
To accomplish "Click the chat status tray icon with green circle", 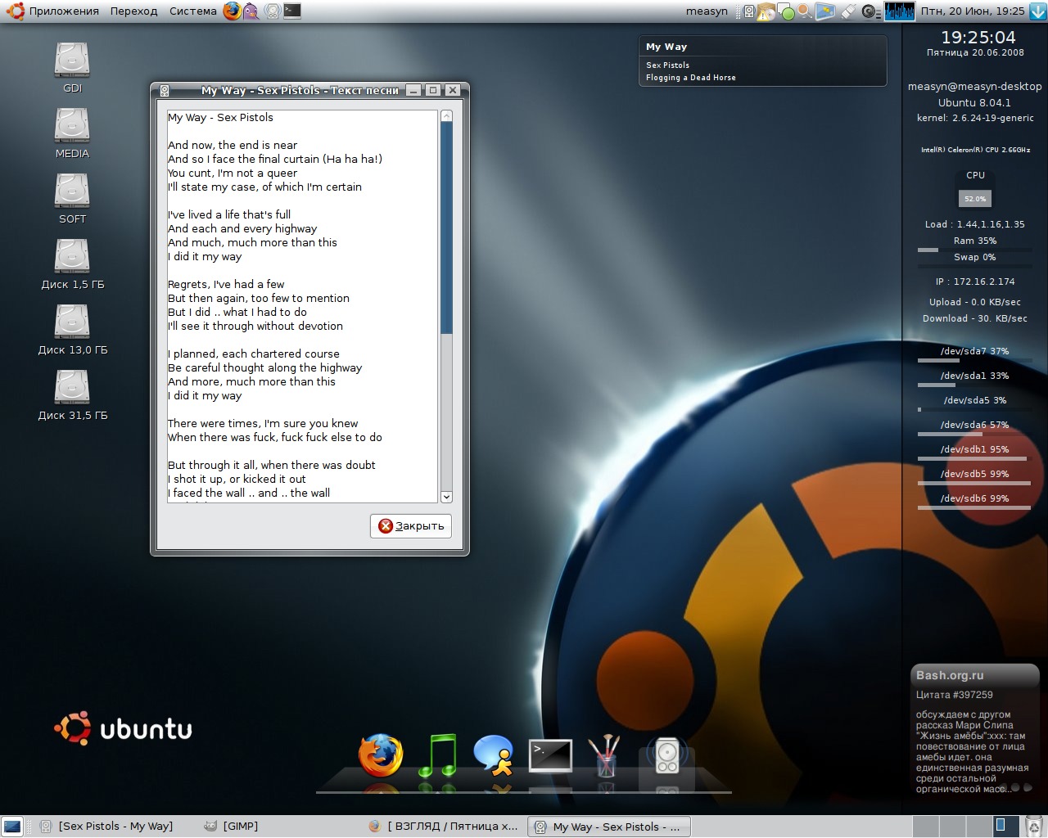I will click(x=785, y=11).
